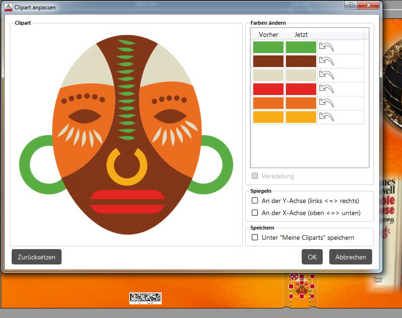Check Unter "Meine Cliparts" speichern

255,237
